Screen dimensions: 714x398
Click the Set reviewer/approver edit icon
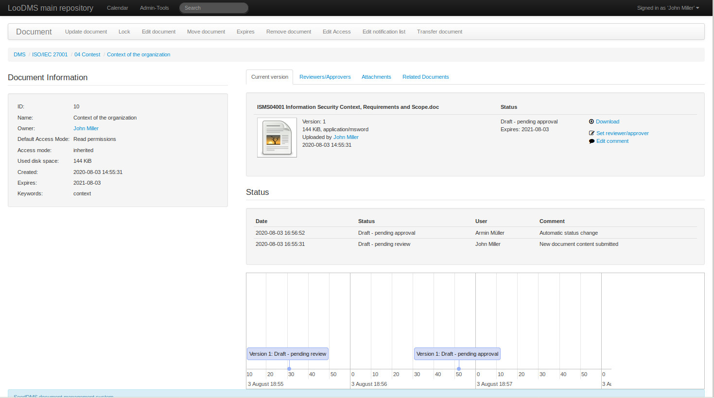592,133
